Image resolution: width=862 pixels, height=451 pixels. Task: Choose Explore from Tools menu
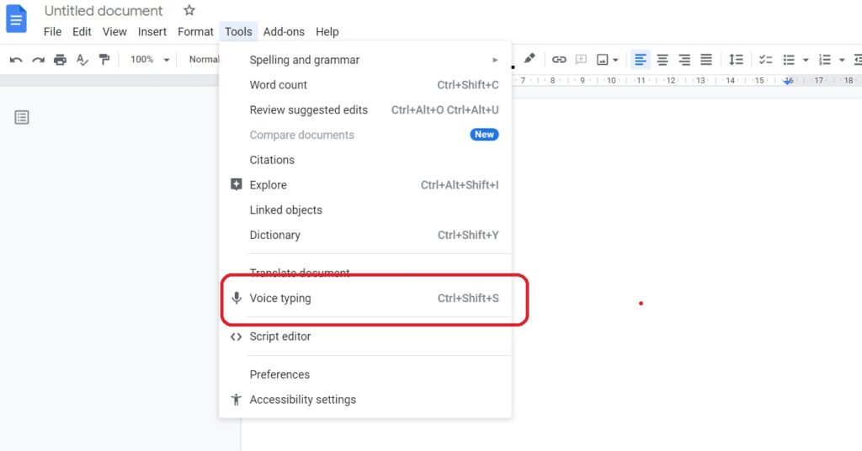click(365, 185)
